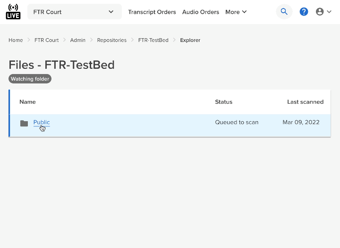340x248 pixels.
Task: Open the search magnifier icon
Action: tap(284, 12)
